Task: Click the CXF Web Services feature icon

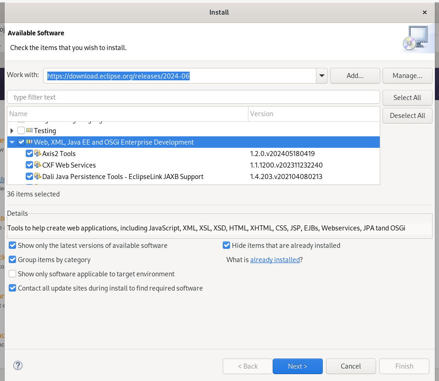Action: [x=38, y=165]
